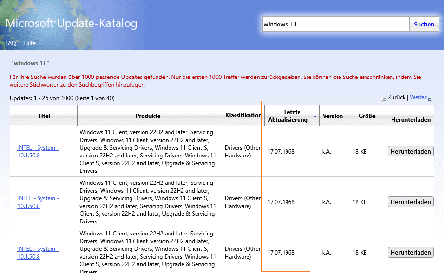Click the left arrow icon beside Zurück
This screenshot has width=444, height=273.
click(x=383, y=99)
